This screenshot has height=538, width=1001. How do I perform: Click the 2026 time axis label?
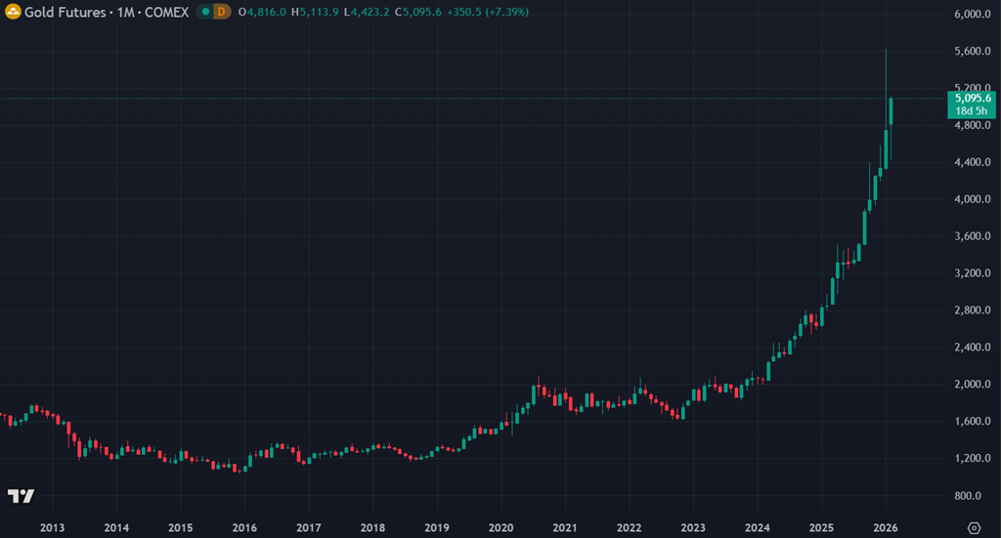[x=885, y=527]
